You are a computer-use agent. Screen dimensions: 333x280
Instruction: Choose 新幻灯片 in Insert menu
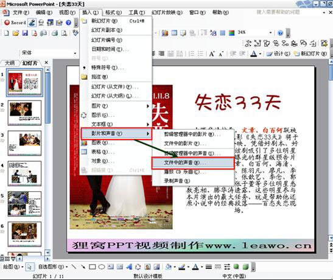116,21
